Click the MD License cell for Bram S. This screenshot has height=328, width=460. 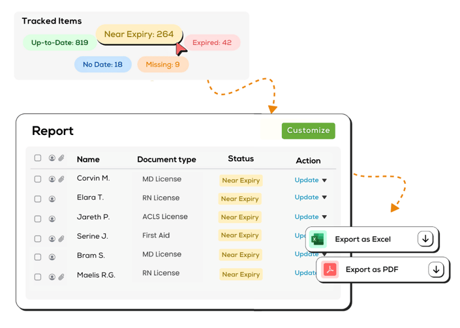tap(162, 254)
